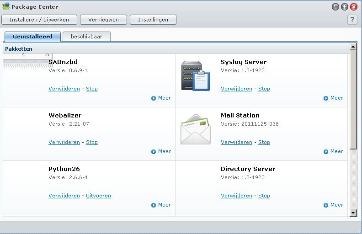Click the vertical scrollbar thumb
The height and width of the screenshot is (234, 362).
point(353,100)
